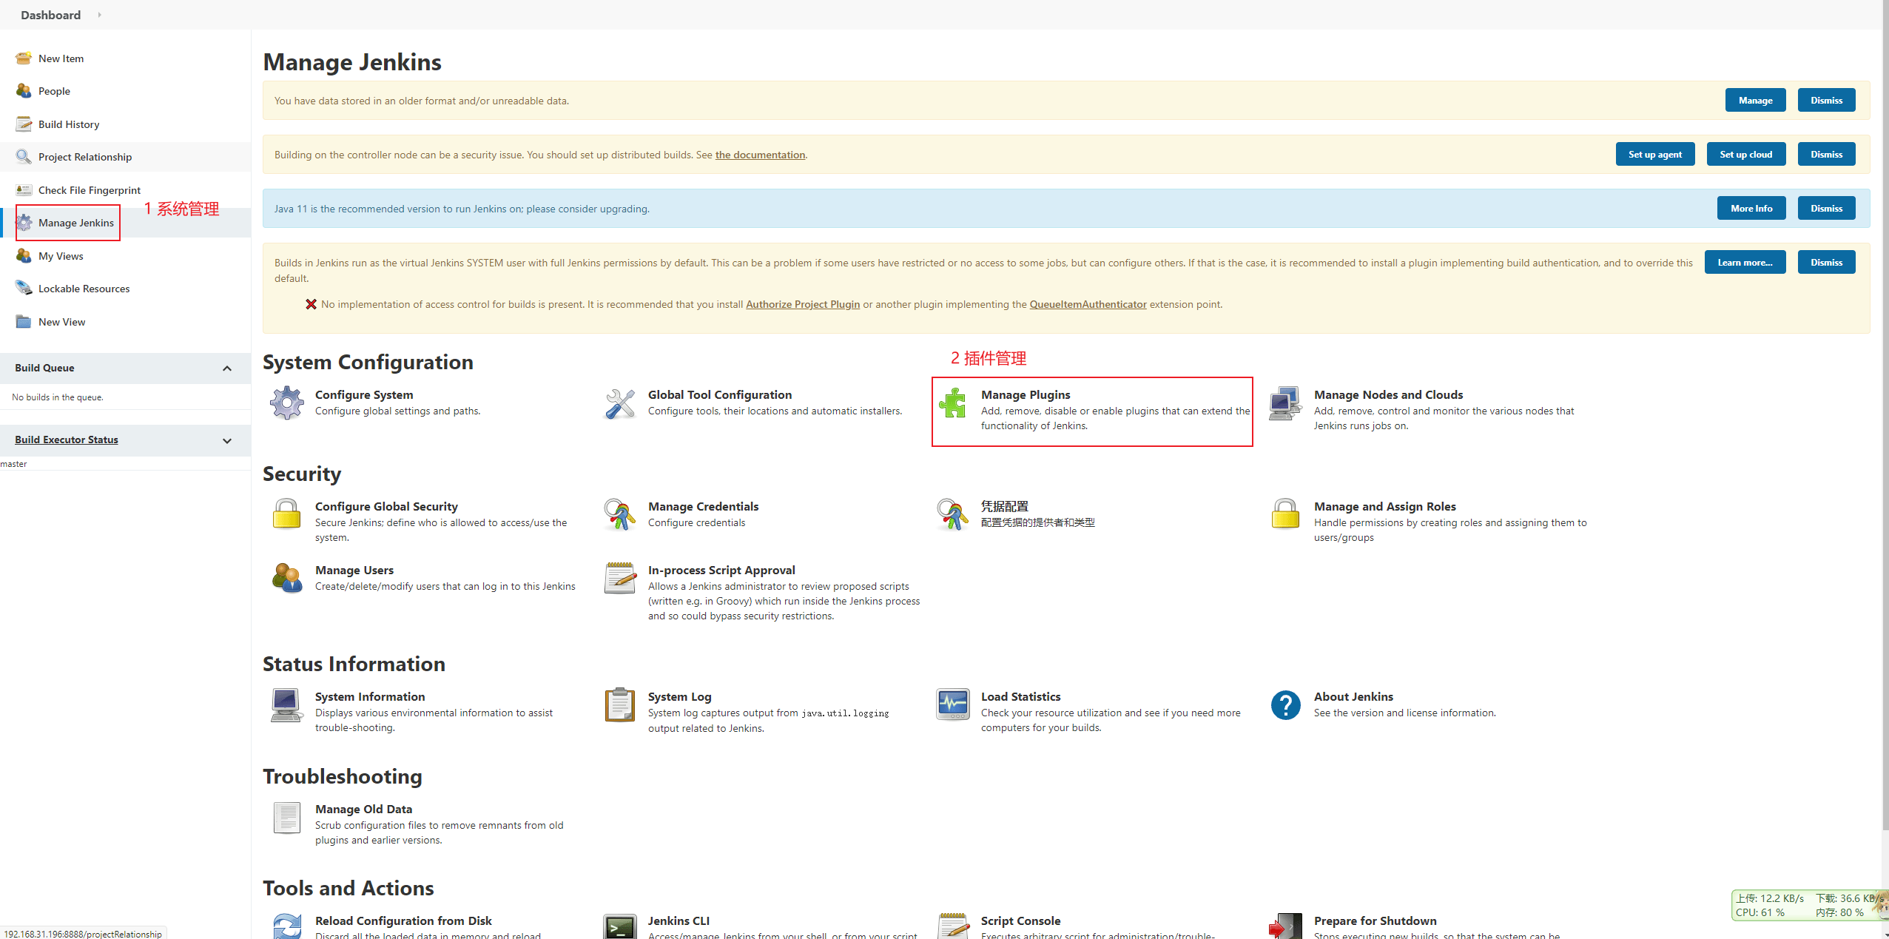Click the System Log clipboard icon
The height and width of the screenshot is (939, 1889).
620,705
